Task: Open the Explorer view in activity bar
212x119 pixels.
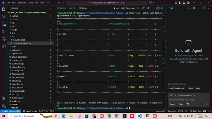Action: [x=4, y=9]
